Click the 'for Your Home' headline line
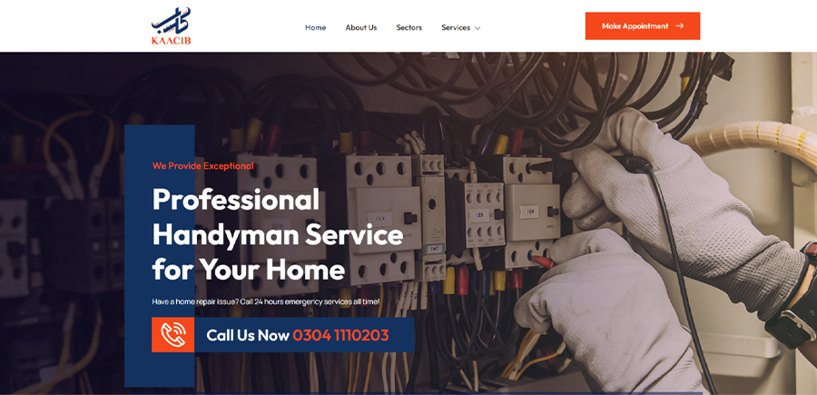This screenshot has height=395, width=817. tap(249, 270)
